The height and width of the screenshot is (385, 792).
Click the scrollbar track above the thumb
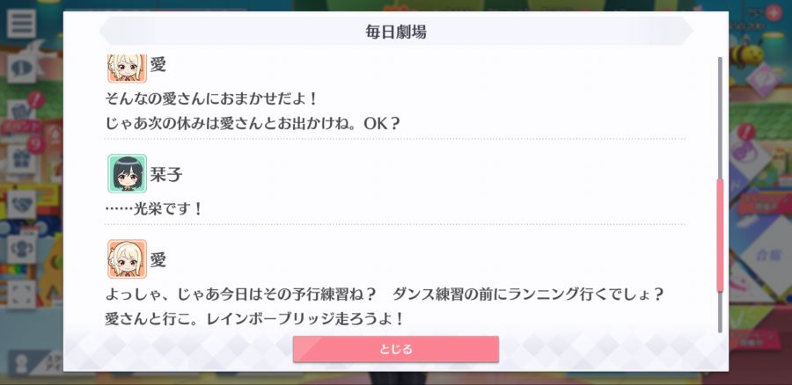tap(720, 118)
